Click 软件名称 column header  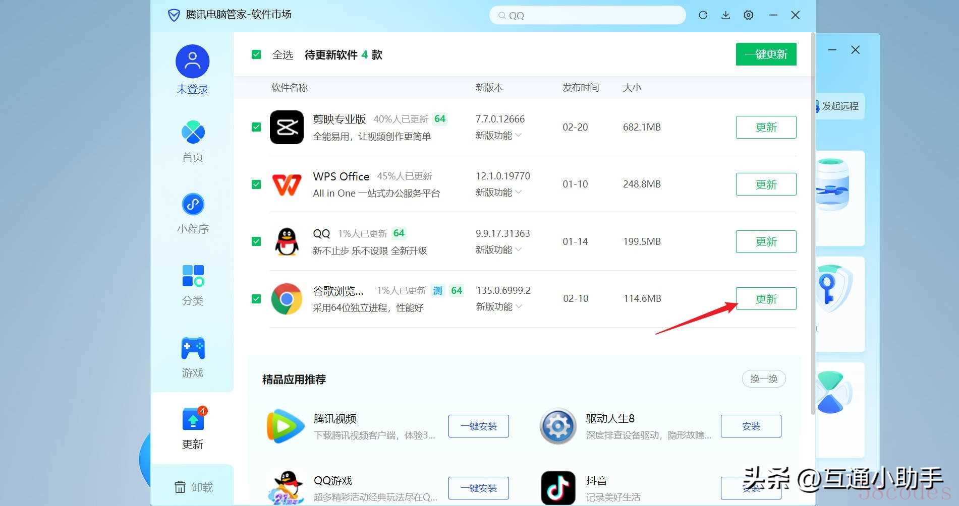point(290,88)
